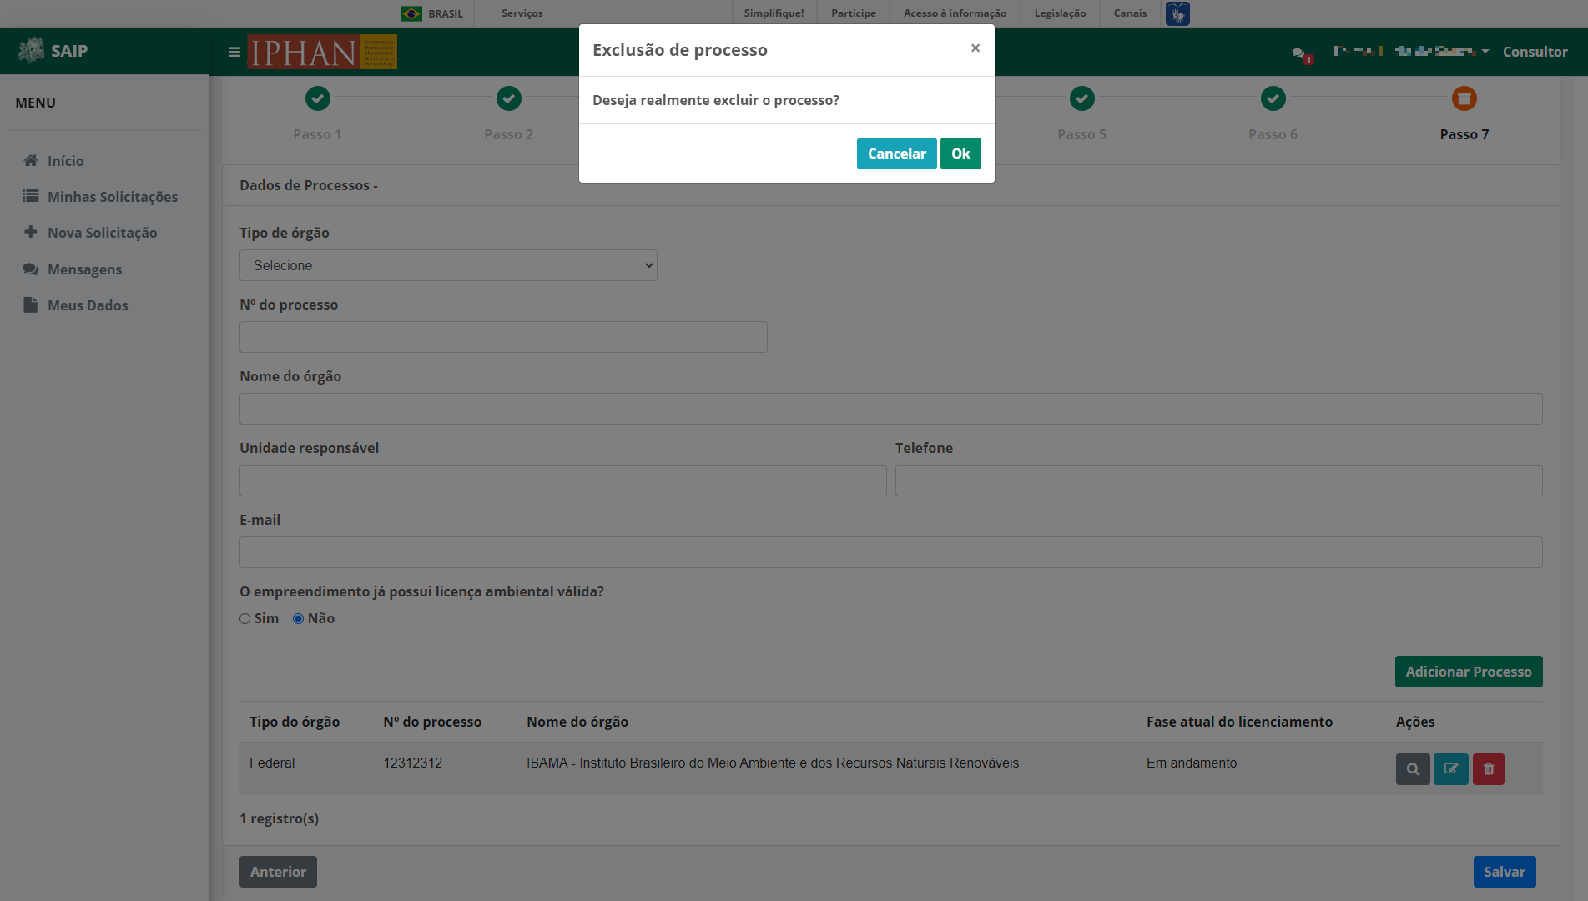Viewport: 1588px width, 901px height.
Task: Edit the IBAMA process row
Action: pyautogui.click(x=1451, y=769)
